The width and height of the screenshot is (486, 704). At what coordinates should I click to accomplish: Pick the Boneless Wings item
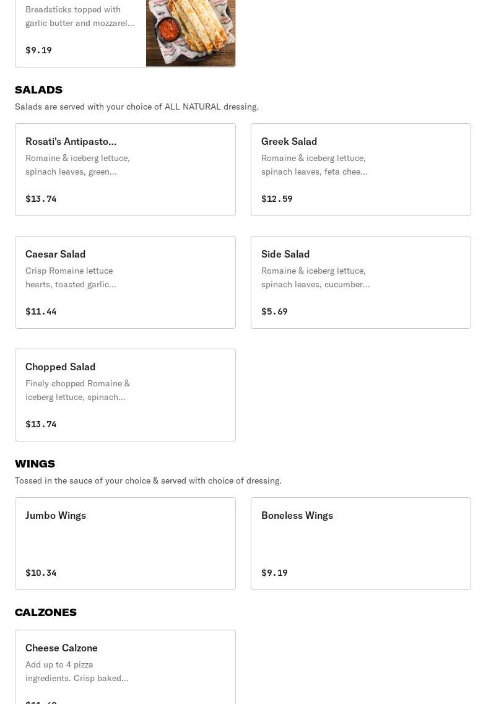click(x=360, y=543)
